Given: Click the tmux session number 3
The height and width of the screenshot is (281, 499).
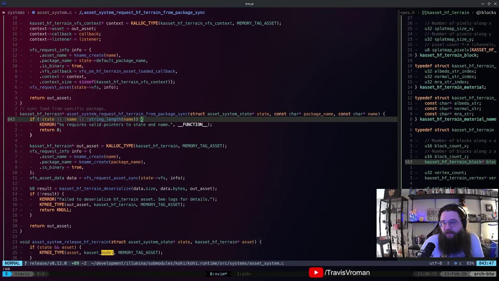Looking at the screenshot, I should coord(6,274).
